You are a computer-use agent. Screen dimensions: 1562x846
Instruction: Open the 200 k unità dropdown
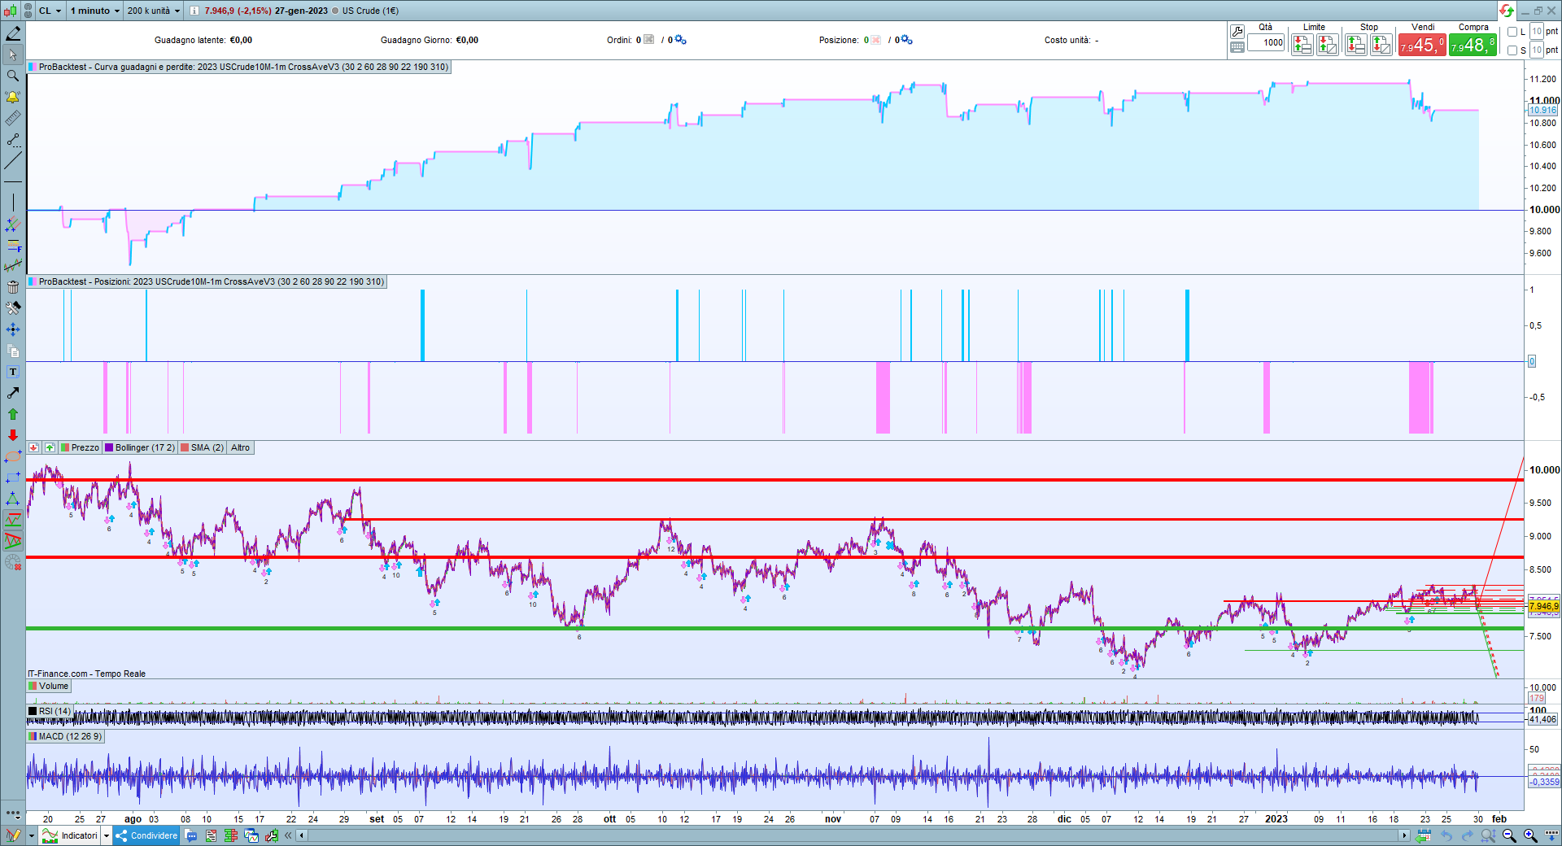[x=154, y=11]
